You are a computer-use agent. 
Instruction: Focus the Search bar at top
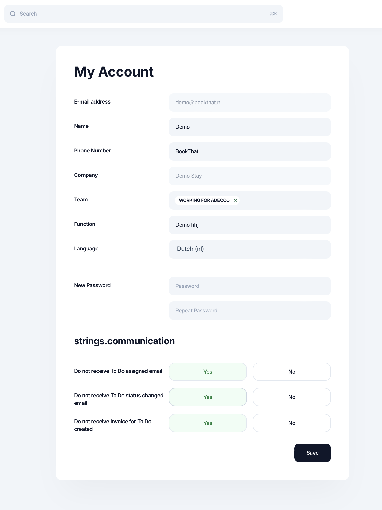143,14
